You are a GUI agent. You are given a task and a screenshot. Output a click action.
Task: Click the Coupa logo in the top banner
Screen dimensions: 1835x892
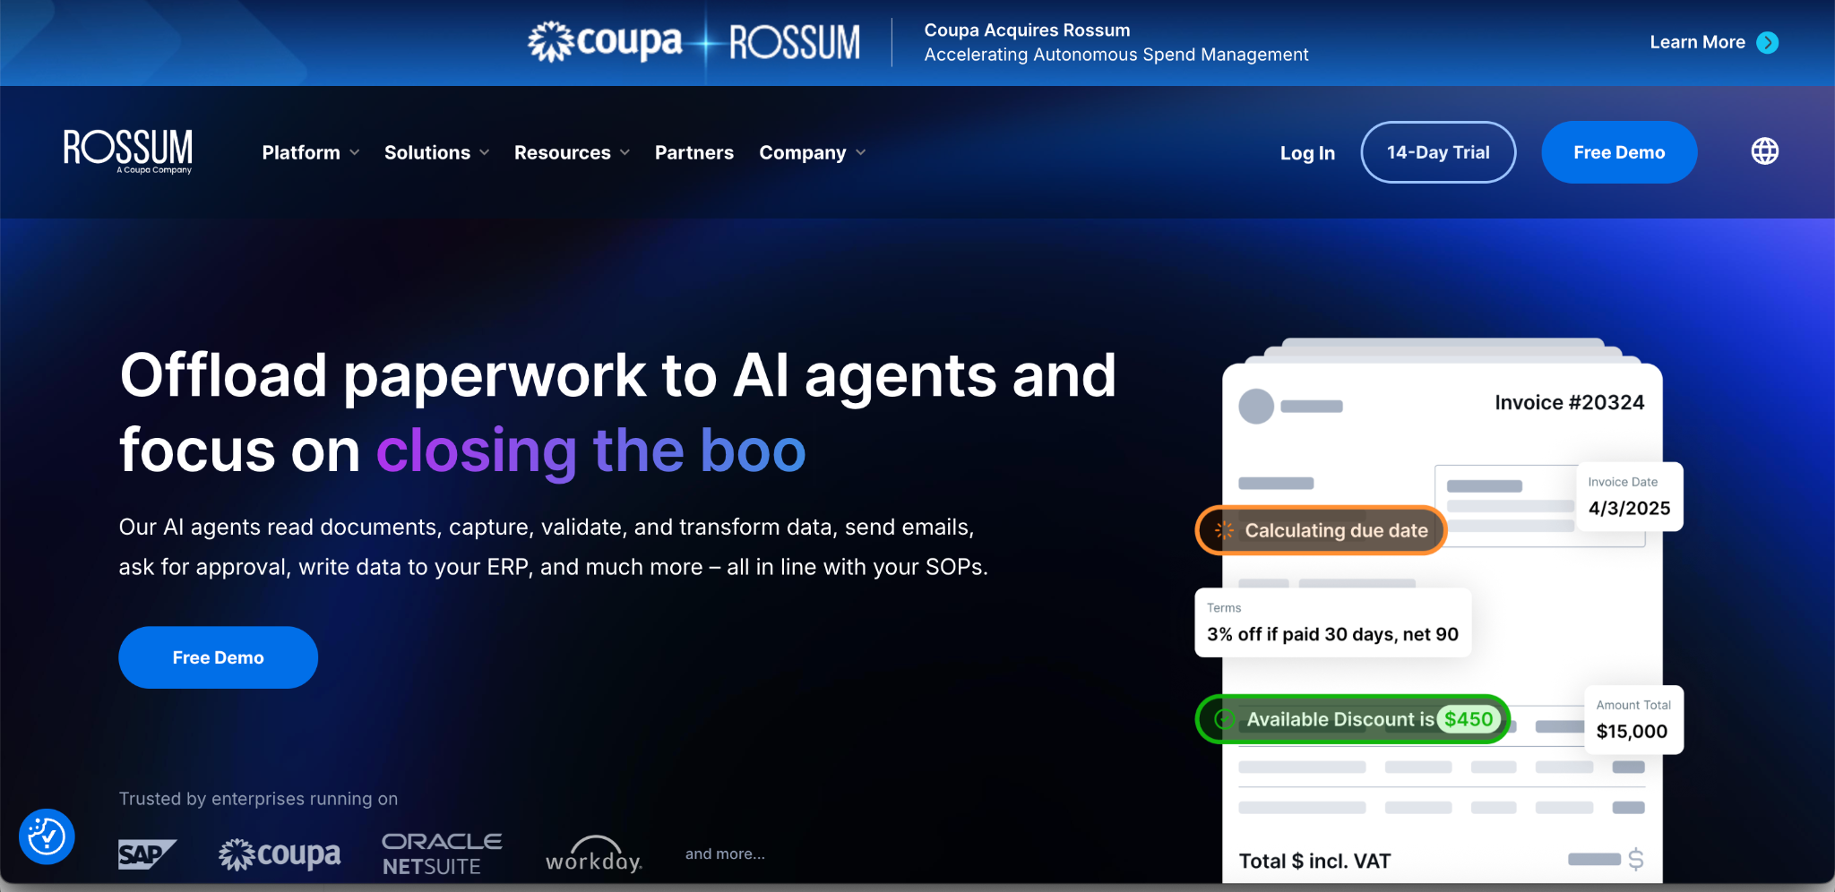pos(605,42)
